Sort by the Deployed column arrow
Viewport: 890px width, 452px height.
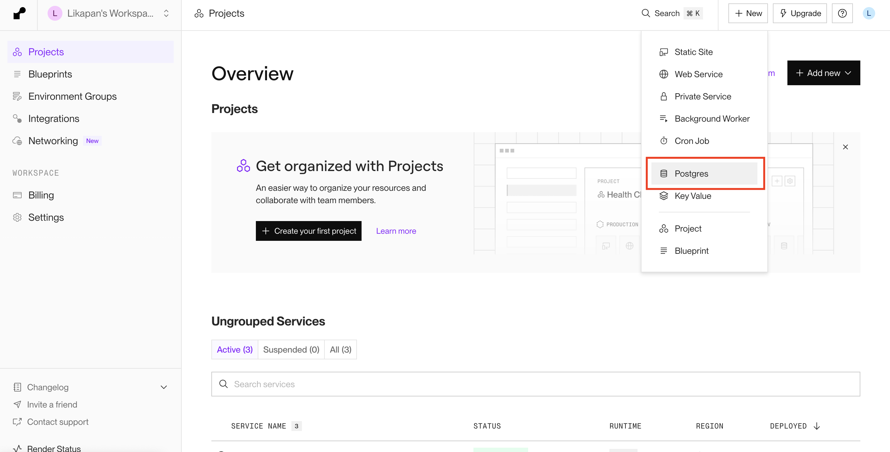point(816,426)
